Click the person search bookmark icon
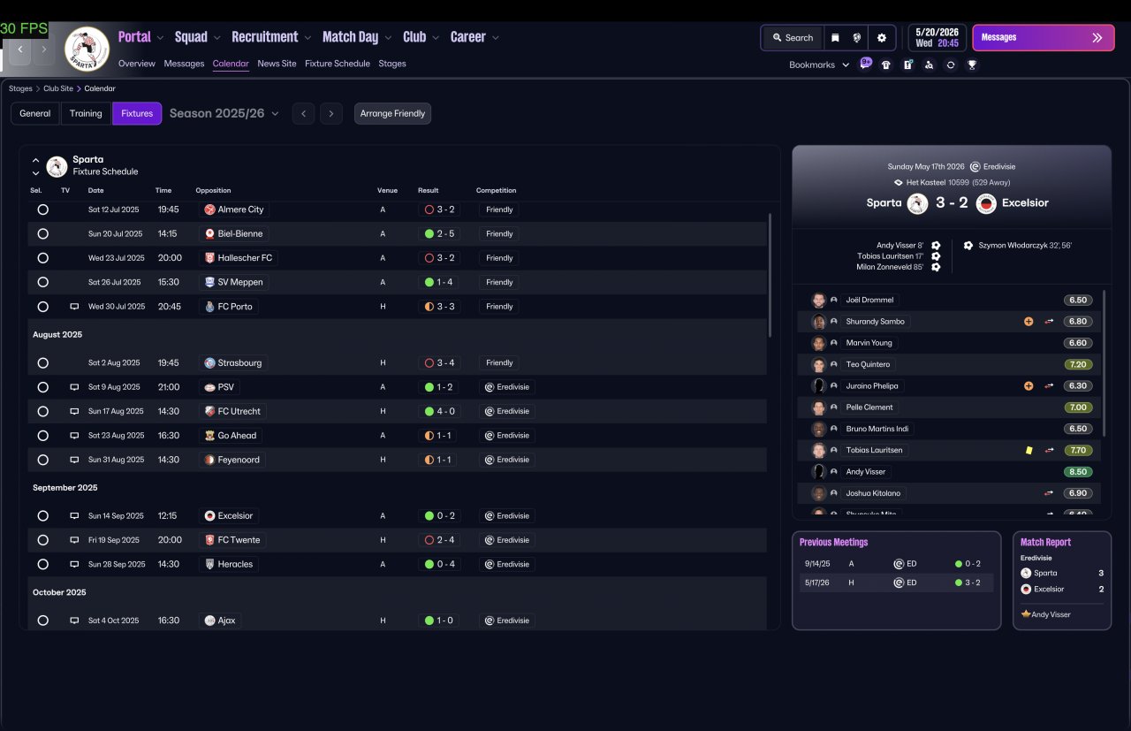This screenshot has width=1131, height=731. pos(929,65)
